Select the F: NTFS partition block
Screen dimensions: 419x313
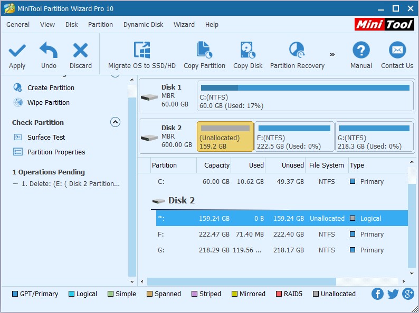294,136
